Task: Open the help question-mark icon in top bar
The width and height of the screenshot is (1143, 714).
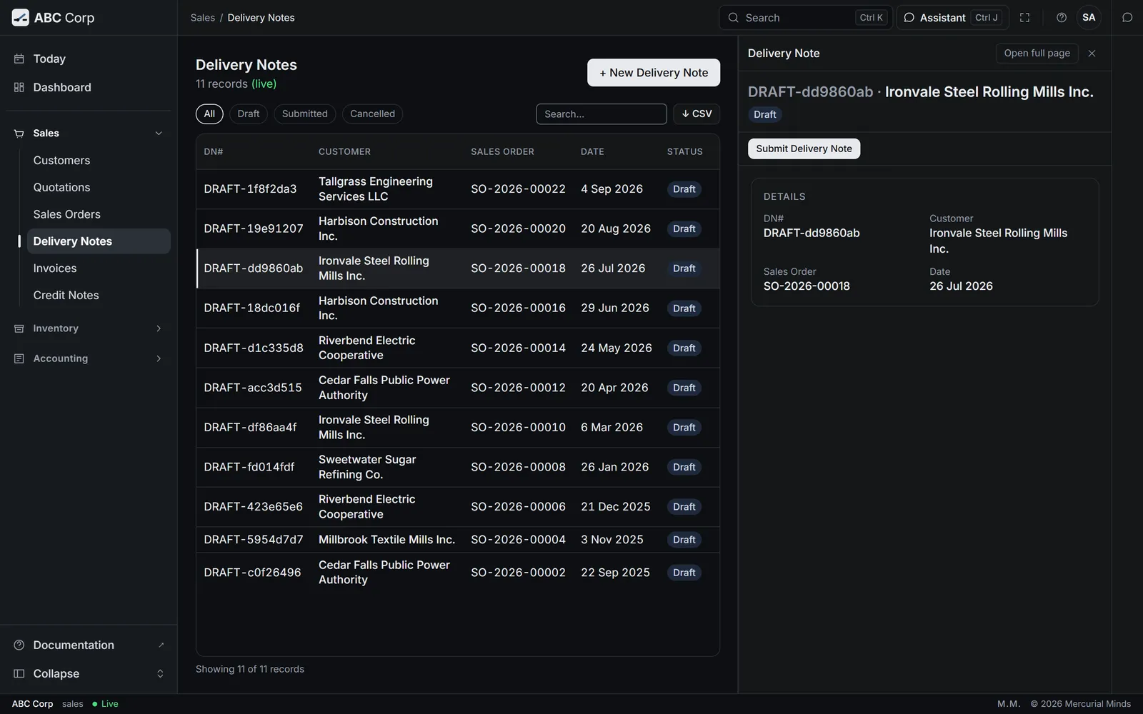Action: pyautogui.click(x=1062, y=18)
